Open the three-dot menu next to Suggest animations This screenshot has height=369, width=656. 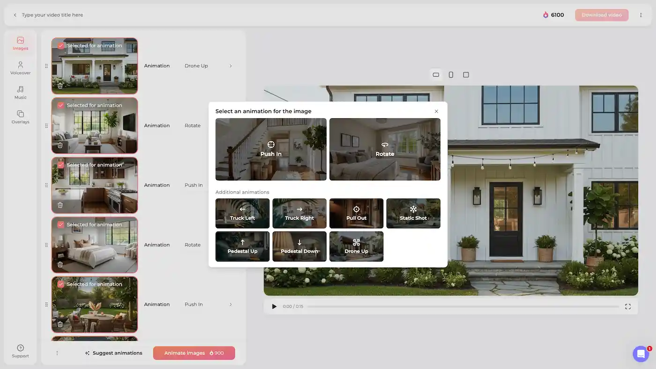pos(57,353)
